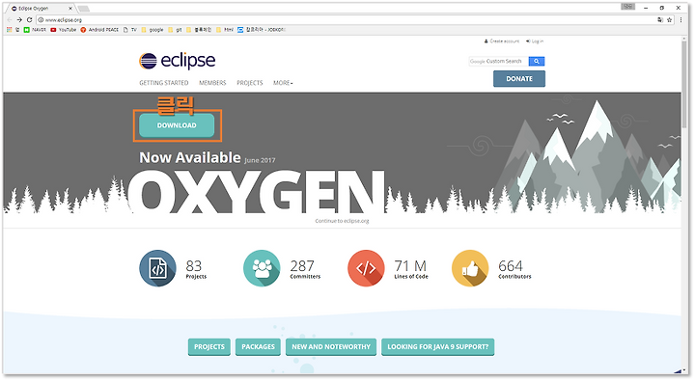Click the blue Projects document-code icon
The image size is (695, 381).
click(x=157, y=268)
